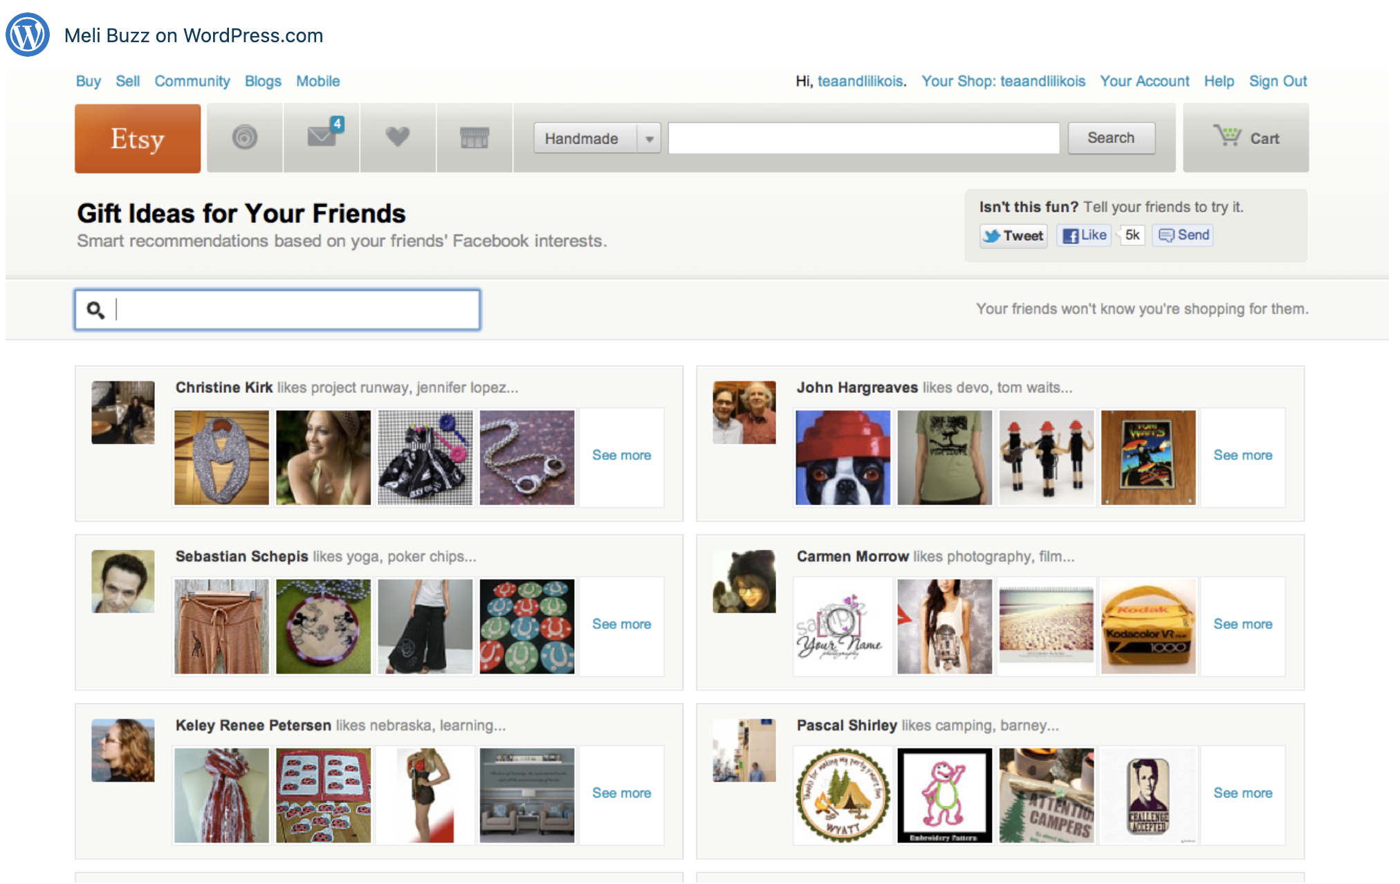
Task: Focus the friend search field
Action: point(277,309)
